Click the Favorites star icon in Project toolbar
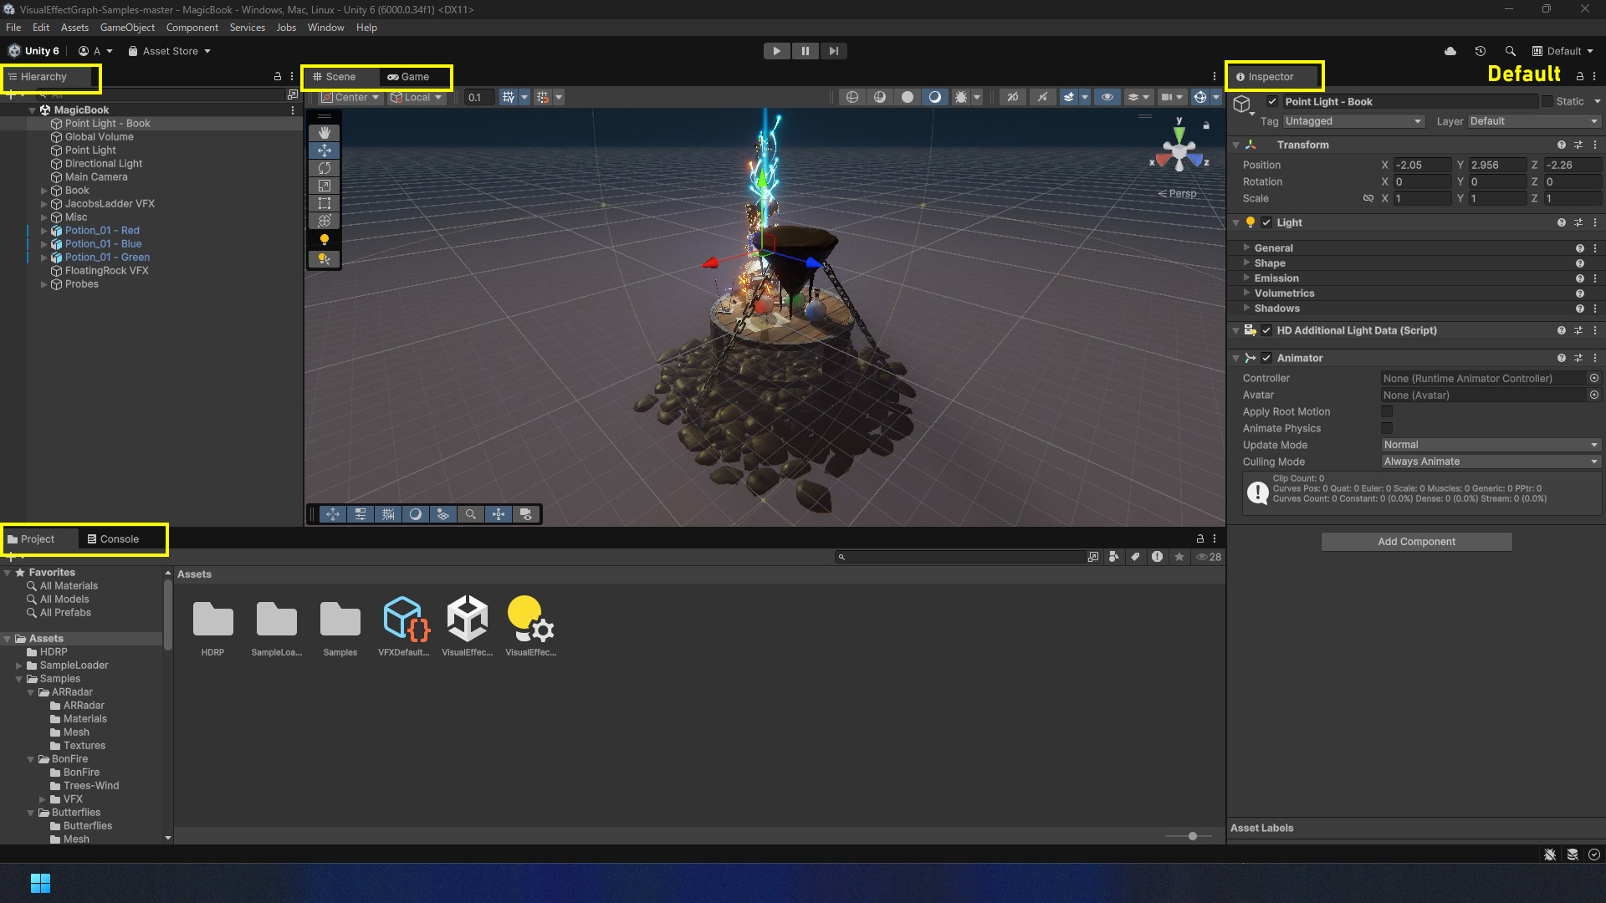Viewport: 1606px width, 903px height. (x=1179, y=557)
